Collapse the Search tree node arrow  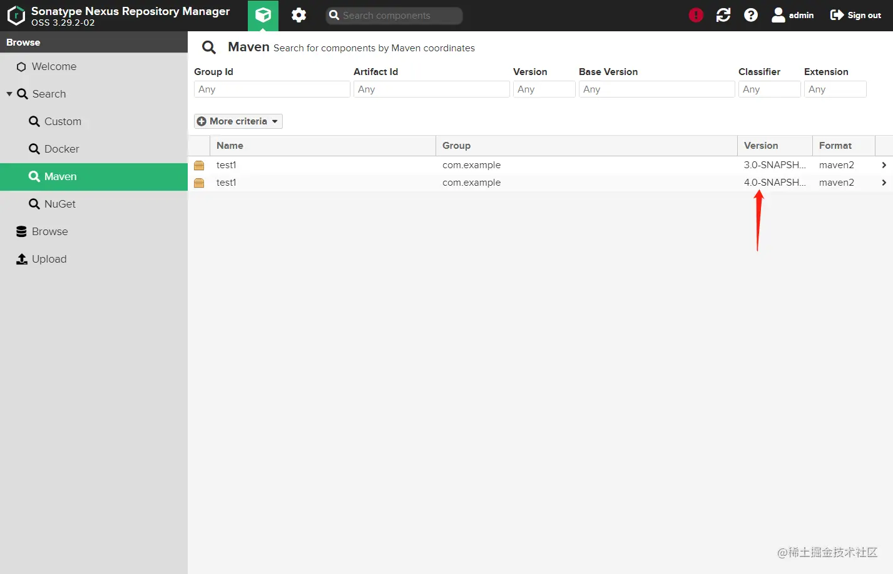click(9, 94)
